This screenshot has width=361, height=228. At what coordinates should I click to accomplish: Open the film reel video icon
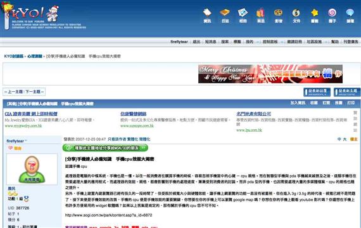(x=278, y=16)
